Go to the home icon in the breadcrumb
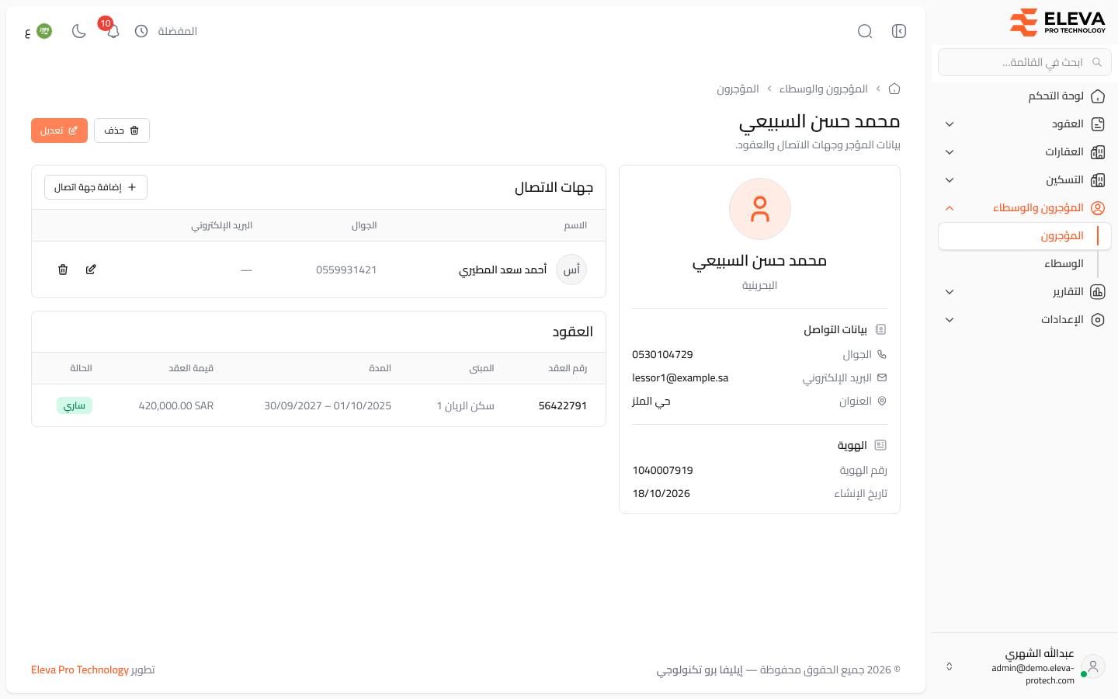This screenshot has width=1118, height=699. pyautogui.click(x=894, y=89)
